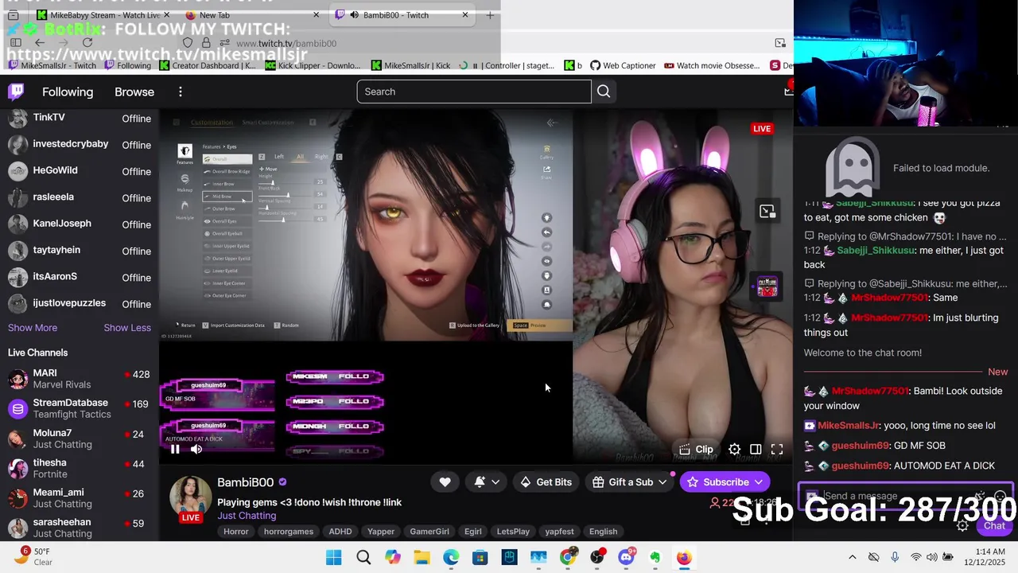Click the Send a message chat box
This screenshot has height=573, width=1018.
(907, 496)
